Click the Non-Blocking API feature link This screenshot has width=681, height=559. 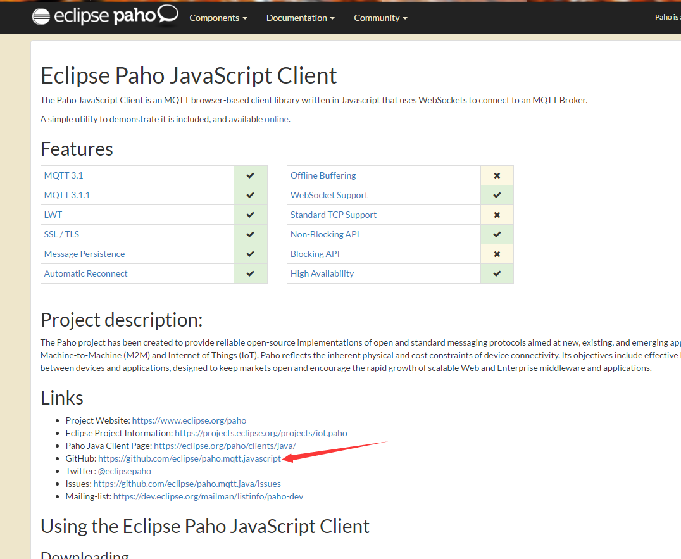pyautogui.click(x=325, y=234)
